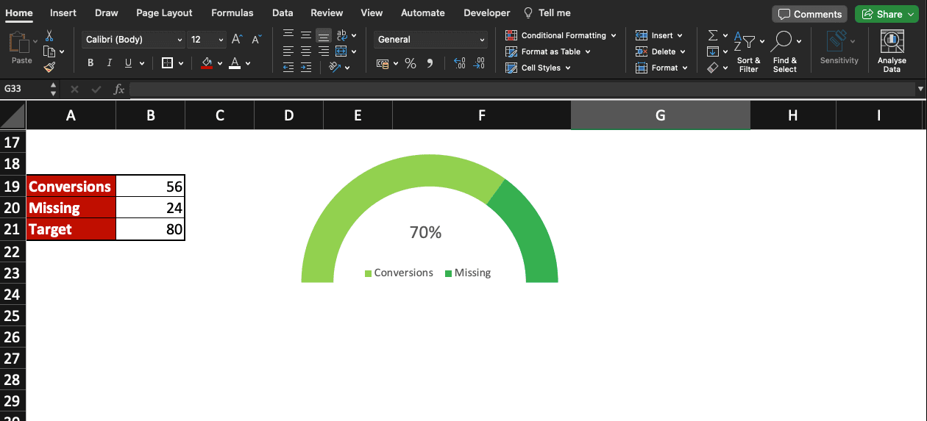Switch to the Page Layout tab
Viewport: 927px width, 421px height.
[x=164, y=13]
